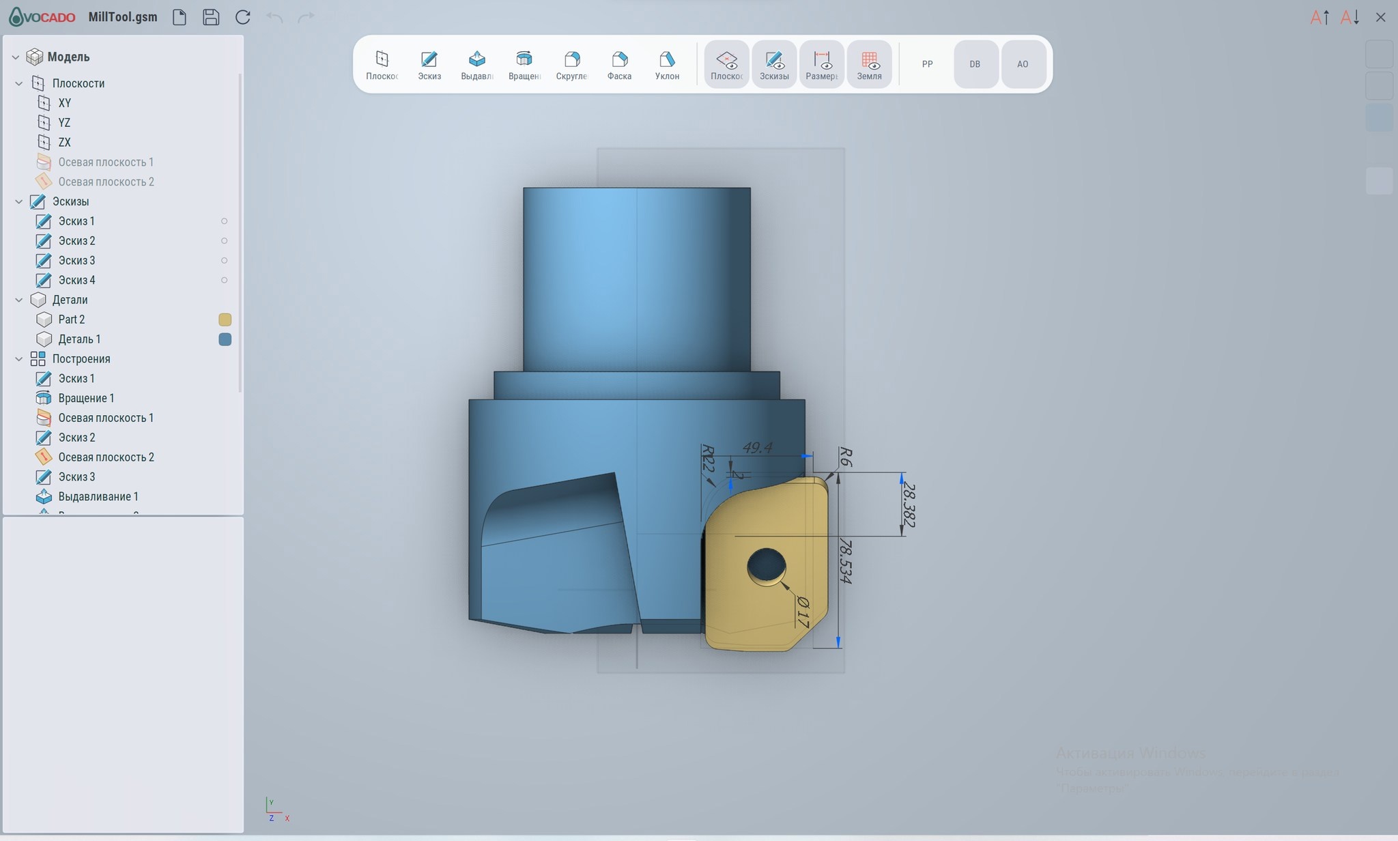This screenshot has height=841, width=1398.
Task: Click the AO toolbar button
Action: pos(1023,64)
